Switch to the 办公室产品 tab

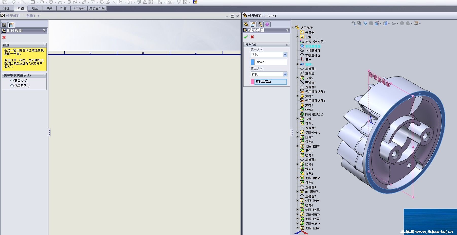click(x=97, y=8)
